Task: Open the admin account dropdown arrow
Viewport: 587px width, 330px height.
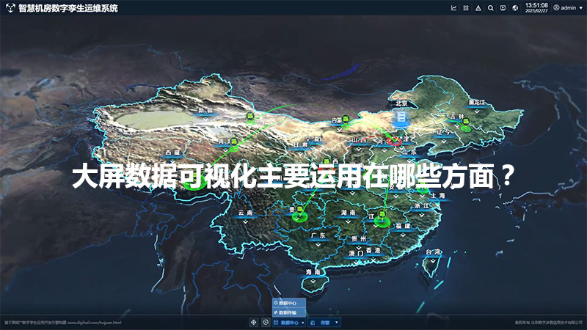Action: (x=581, y=8)
